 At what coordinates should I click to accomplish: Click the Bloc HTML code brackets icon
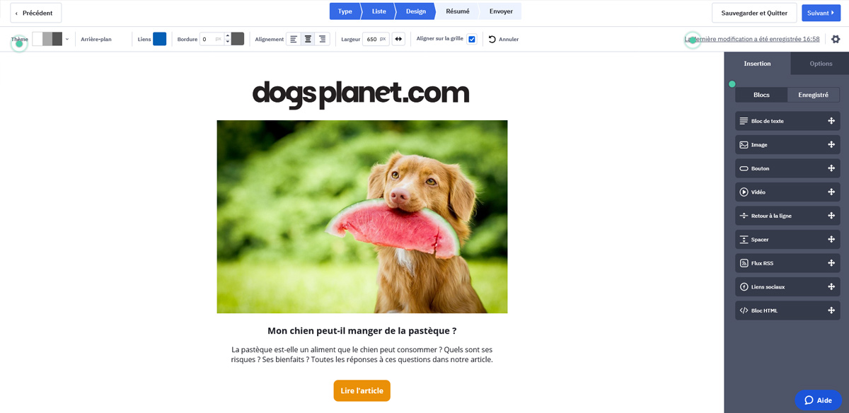[x=744, y=310]
